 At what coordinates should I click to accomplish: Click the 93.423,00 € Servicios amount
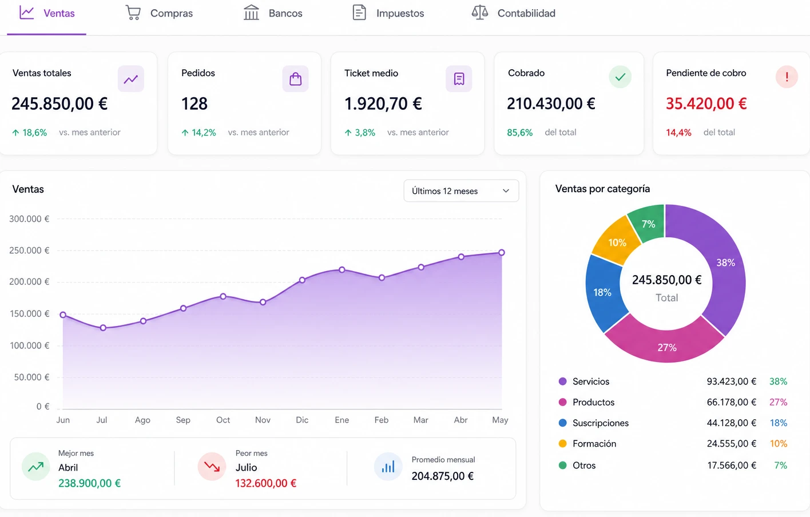pyautogui.click(x=732, y=381)
